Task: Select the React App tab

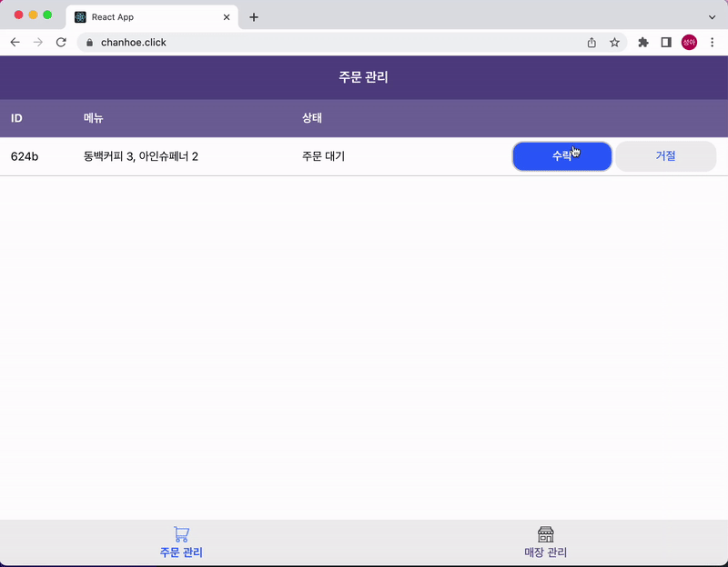Action: (x=152, y=17)
